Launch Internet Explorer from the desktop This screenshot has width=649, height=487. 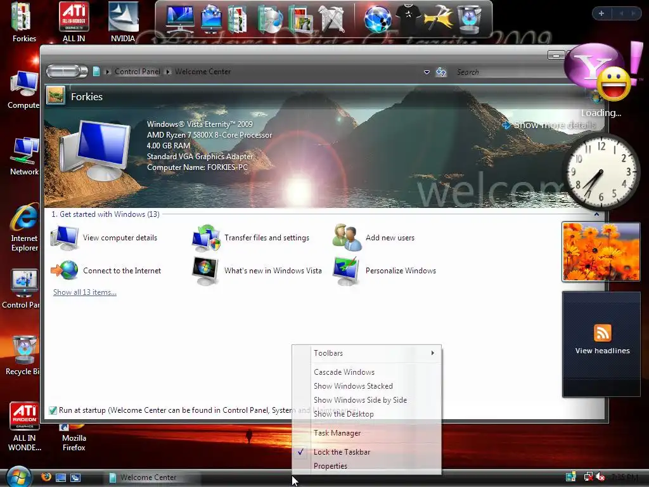click(24, 228)
